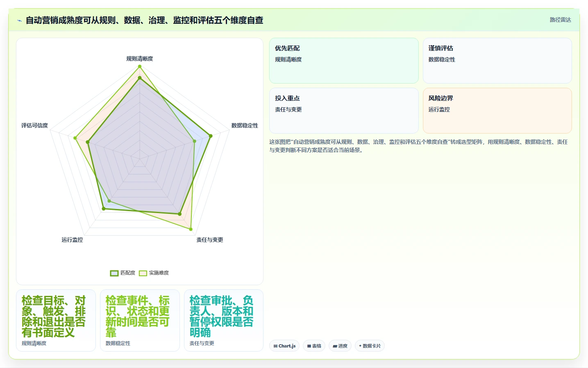Viewport: 588px width, 368px height.
Task: Click 责任与变更 caption under third bottom card
Action: click(x=202, y=343)
